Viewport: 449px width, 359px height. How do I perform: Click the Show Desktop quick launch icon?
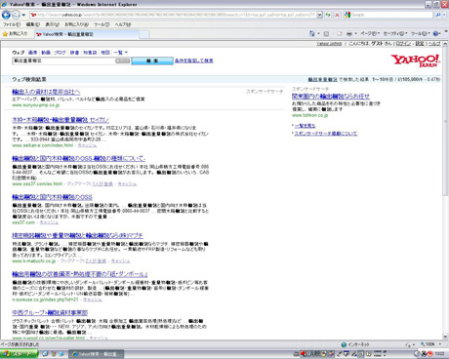coord(45,354)
